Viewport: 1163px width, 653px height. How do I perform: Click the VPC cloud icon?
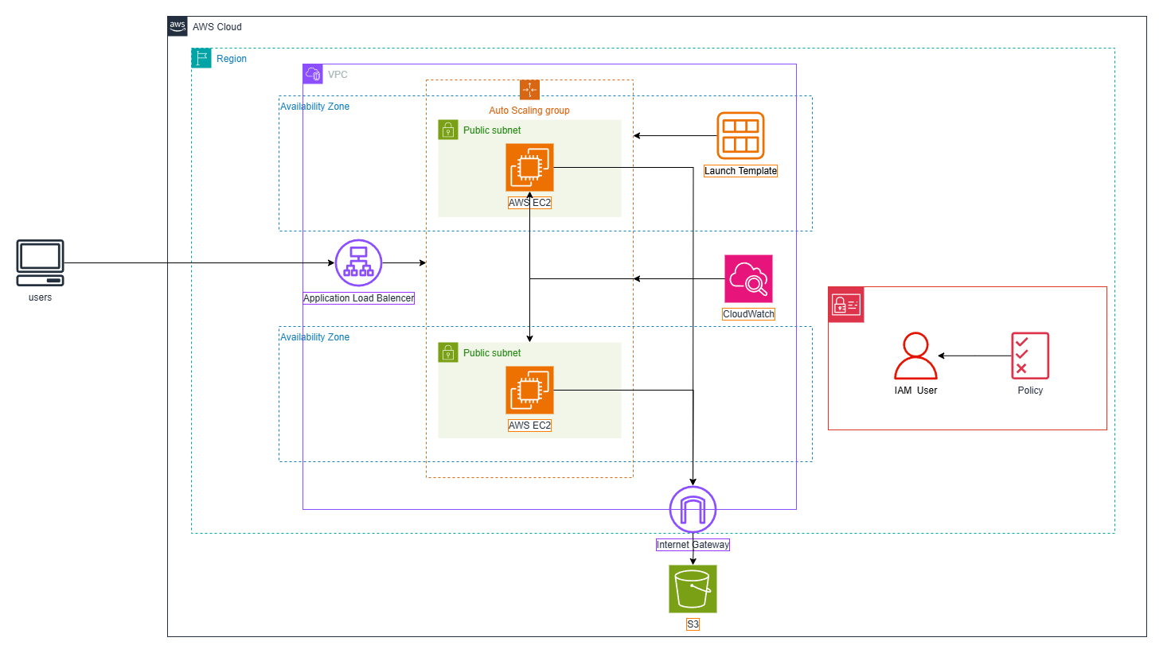(x=313, y=74)
